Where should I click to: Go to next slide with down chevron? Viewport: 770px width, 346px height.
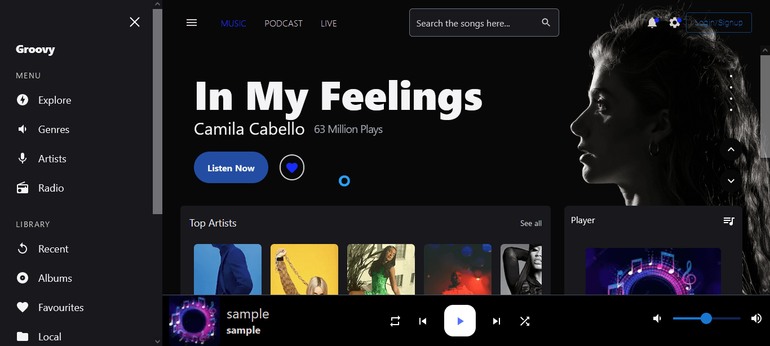(x=731, y=181)
